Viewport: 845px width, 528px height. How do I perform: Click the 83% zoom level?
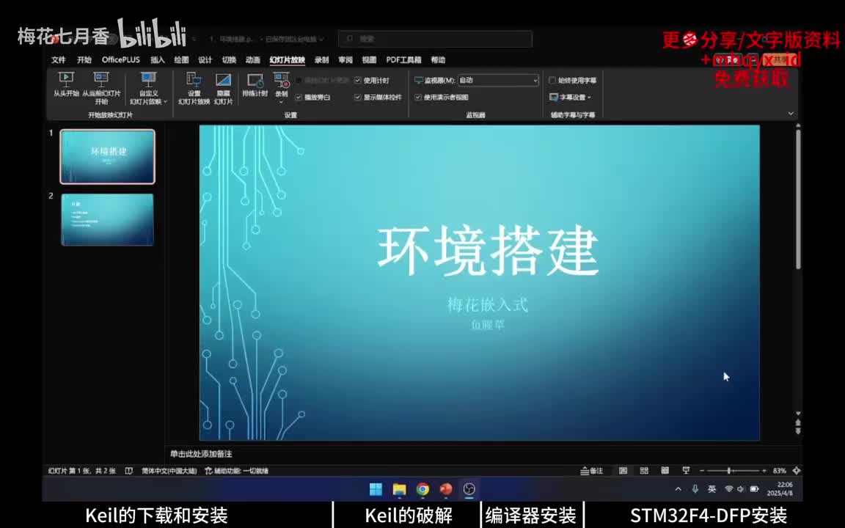(x=779, y=470)
